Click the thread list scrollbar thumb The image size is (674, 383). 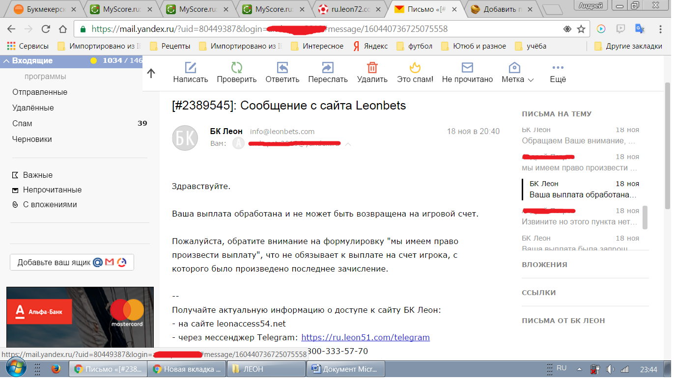[x=645, y=217]
